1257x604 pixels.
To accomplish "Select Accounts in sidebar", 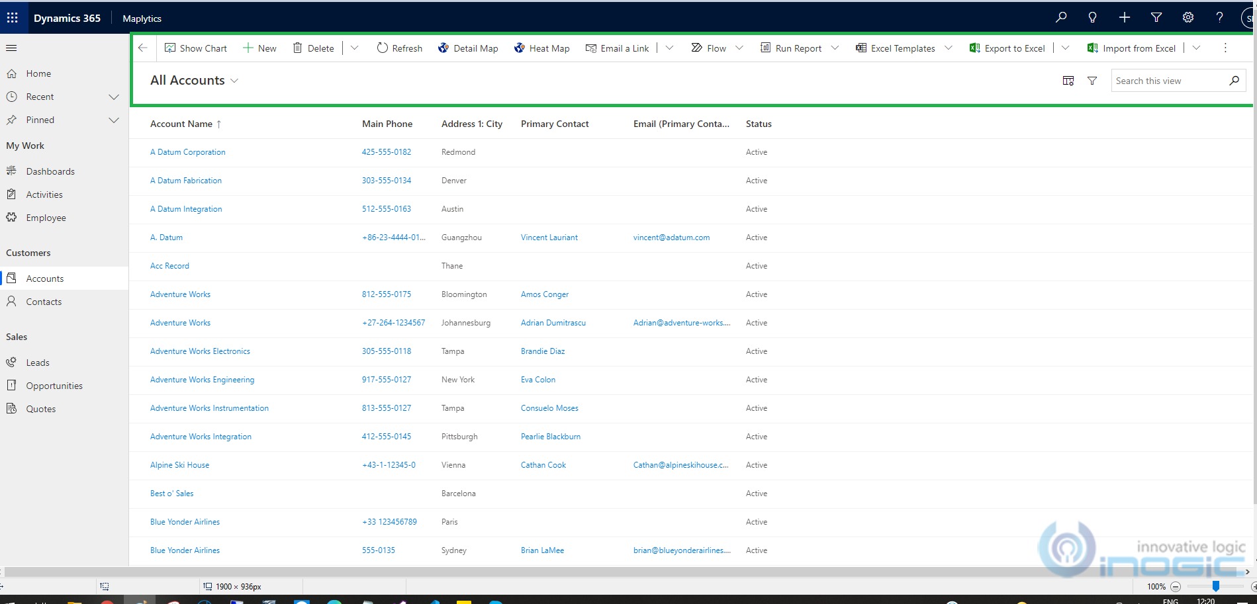I will (64, 279).
